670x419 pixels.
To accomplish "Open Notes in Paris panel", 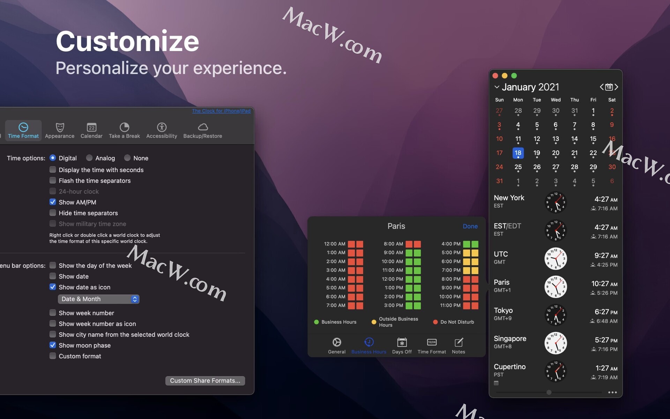I will [459, 346].
